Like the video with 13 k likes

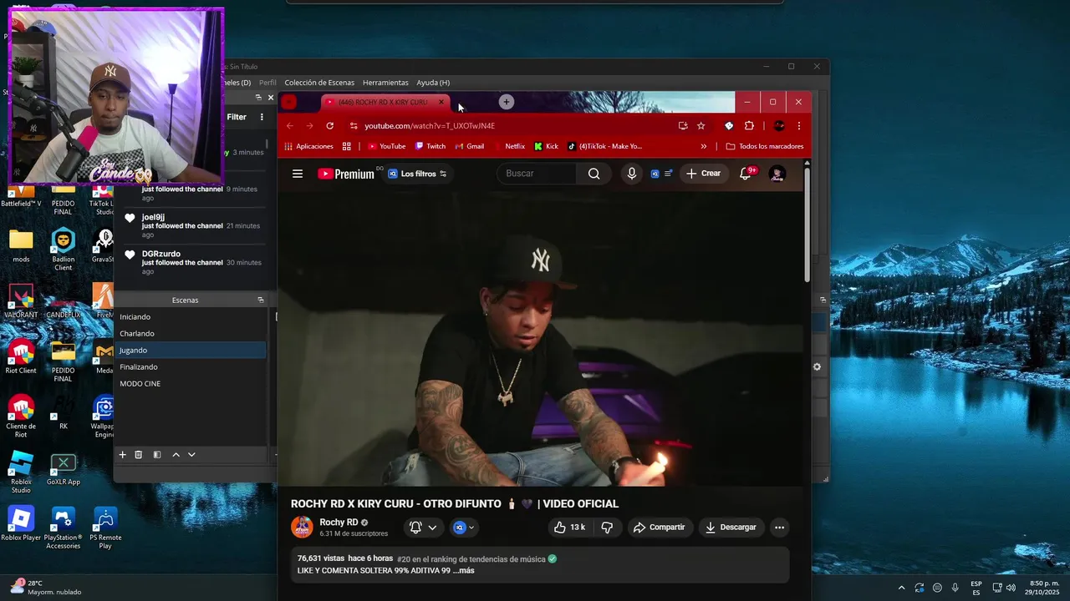(569, 528)
